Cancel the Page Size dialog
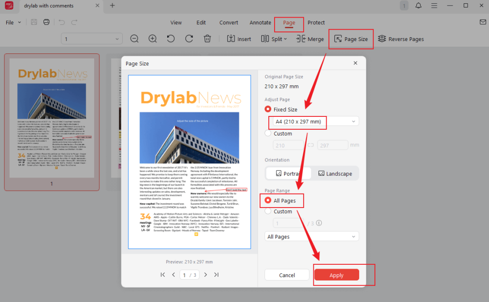The height and width of the screenshot is (302, 489). pos(287,275)
